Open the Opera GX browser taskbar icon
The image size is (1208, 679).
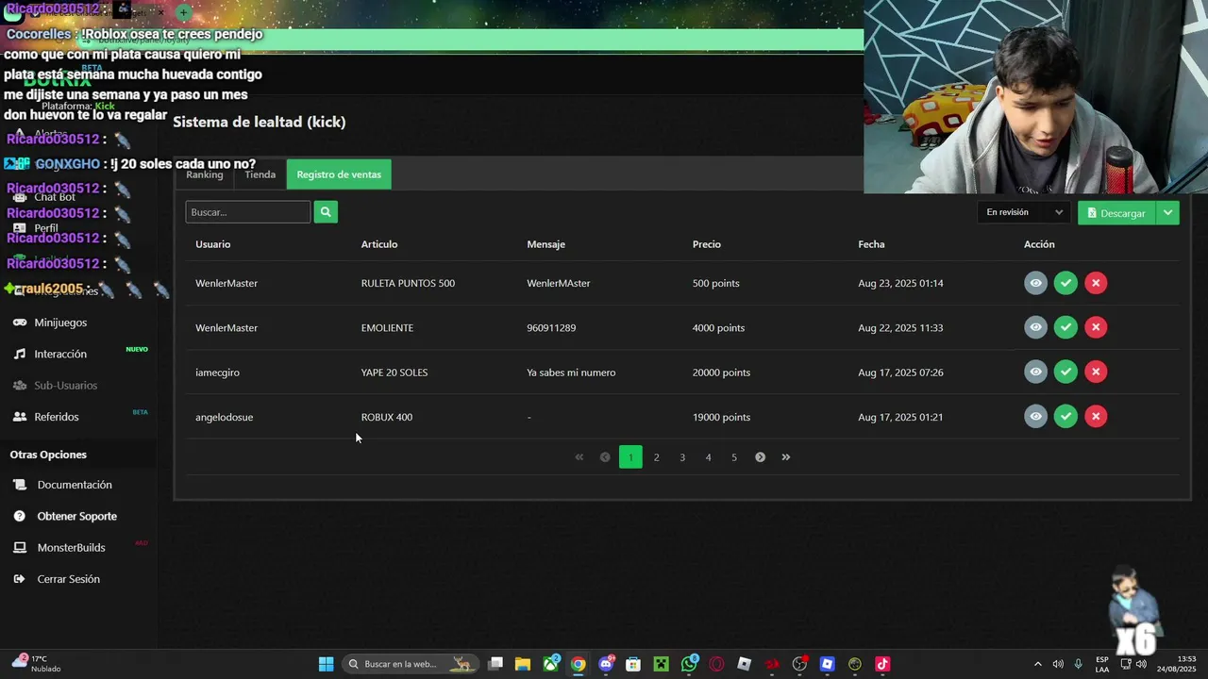click(x=716, y=664)
